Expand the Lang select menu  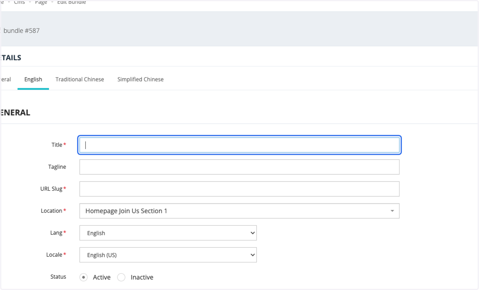tap(168, 233)
